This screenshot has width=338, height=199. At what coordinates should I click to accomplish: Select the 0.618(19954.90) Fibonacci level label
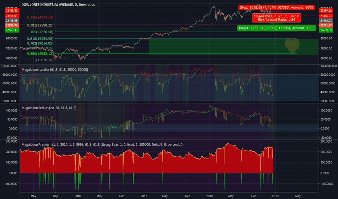point(40,38)
